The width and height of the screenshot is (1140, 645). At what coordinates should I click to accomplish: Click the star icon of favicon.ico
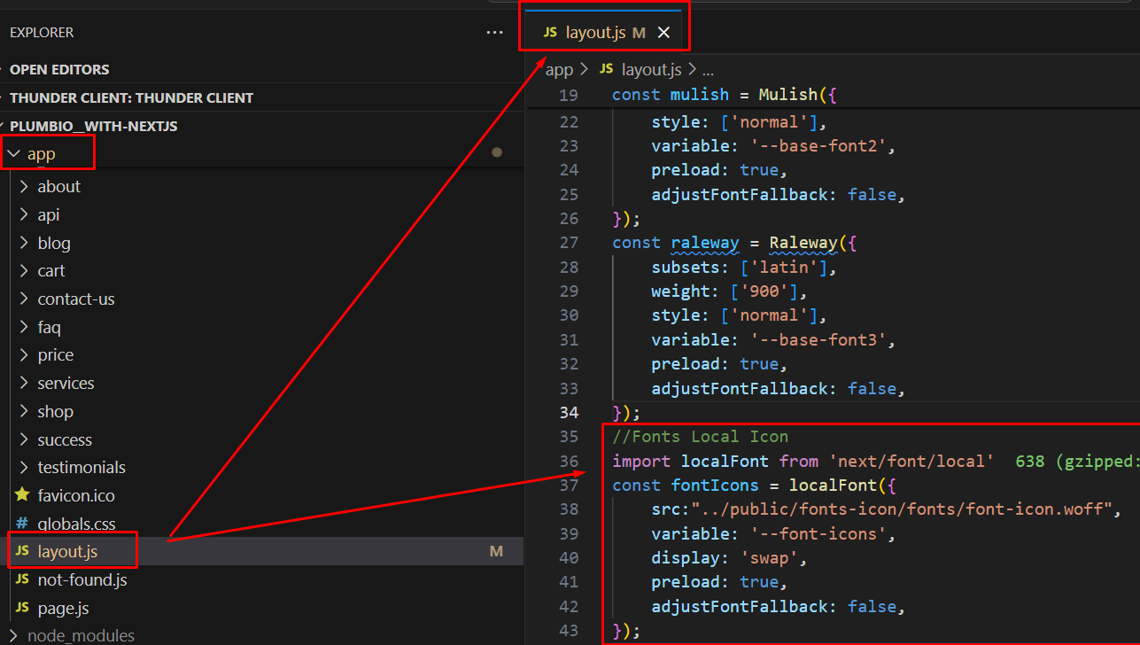(x=22, y=495)
